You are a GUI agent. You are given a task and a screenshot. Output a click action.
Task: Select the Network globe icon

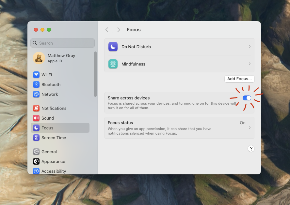coord(36,94)
